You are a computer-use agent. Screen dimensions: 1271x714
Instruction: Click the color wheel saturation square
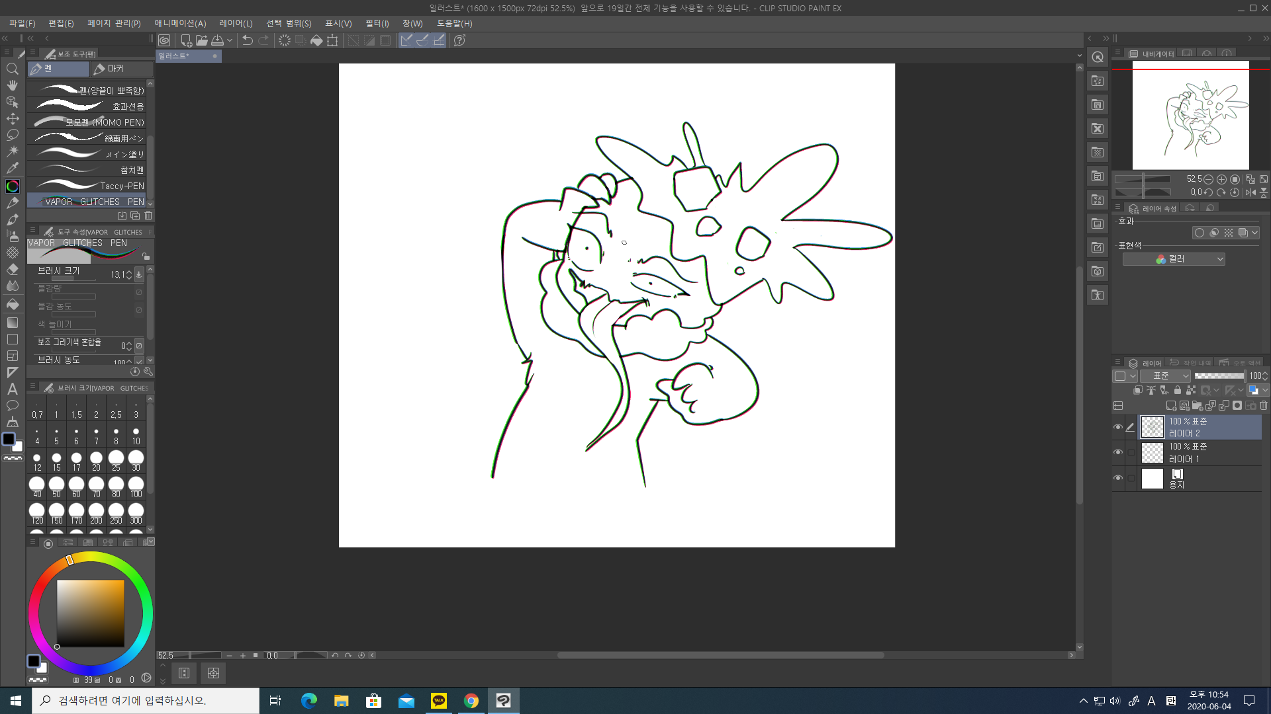point(91,614)
